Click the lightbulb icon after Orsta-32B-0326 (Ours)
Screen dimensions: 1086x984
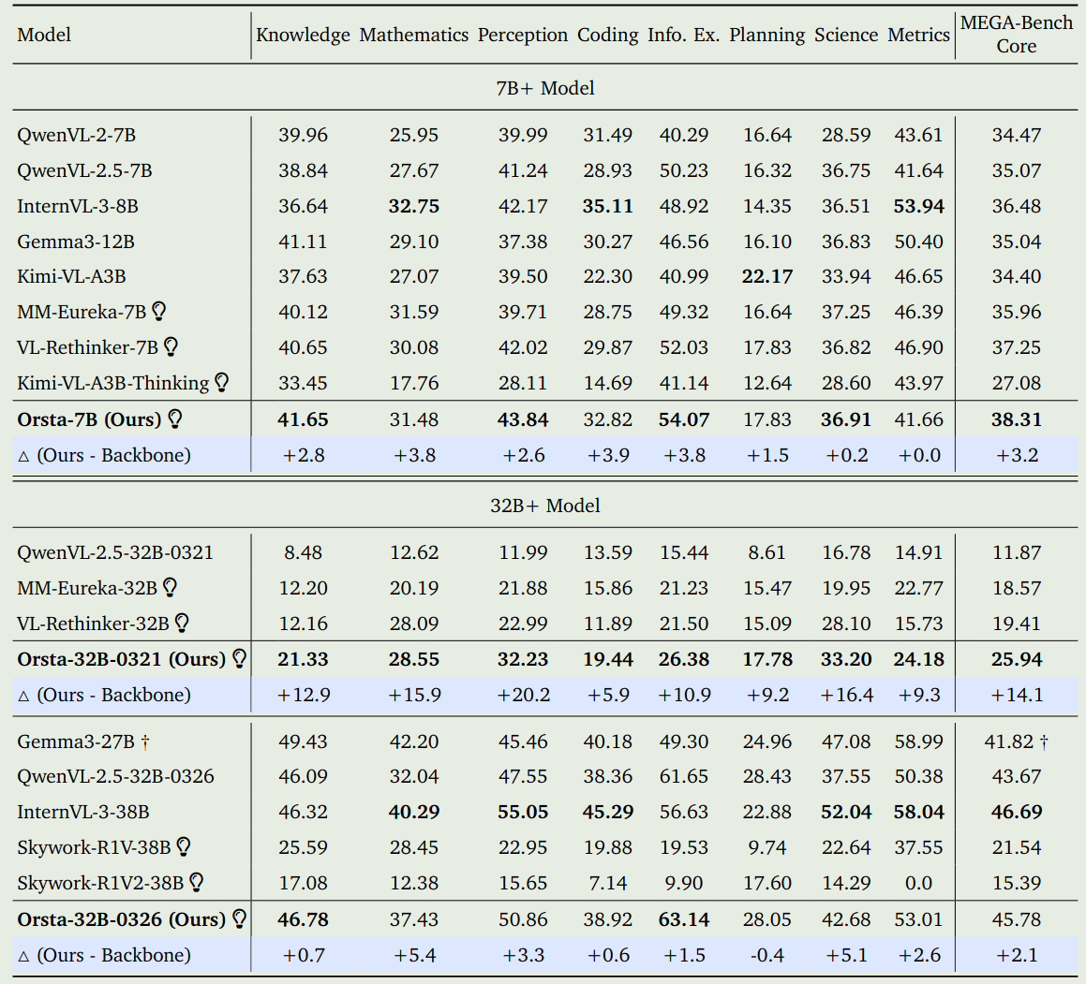tap(240, 918)
